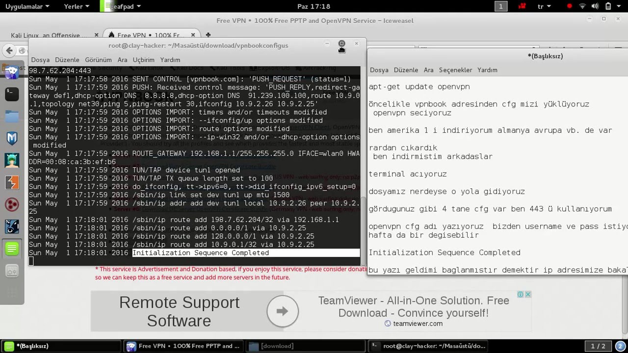Open the volume speaker indicator

[594, 6]
